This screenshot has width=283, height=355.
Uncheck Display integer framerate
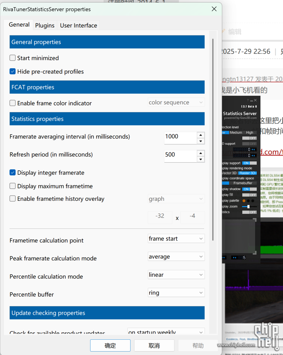click(x=12, y=172)
